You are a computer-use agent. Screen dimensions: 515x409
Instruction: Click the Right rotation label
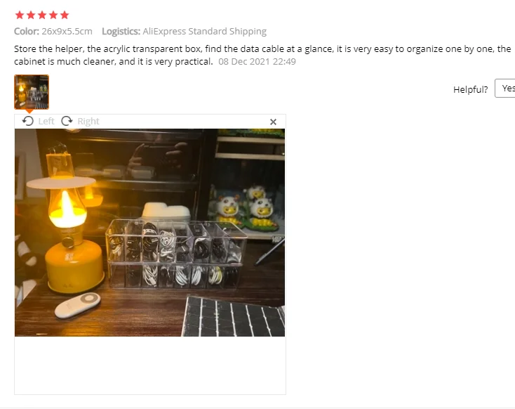pyautogui.click(x=88, y=122)
